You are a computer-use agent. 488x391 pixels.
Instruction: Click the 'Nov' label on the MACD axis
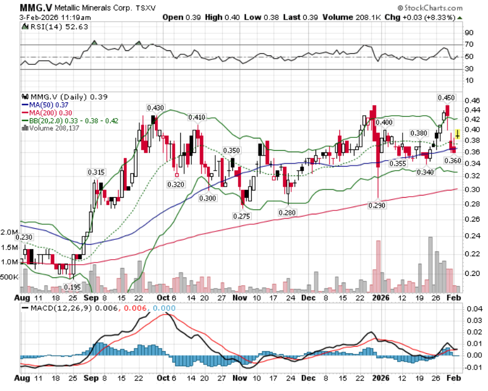coord(240,378)
